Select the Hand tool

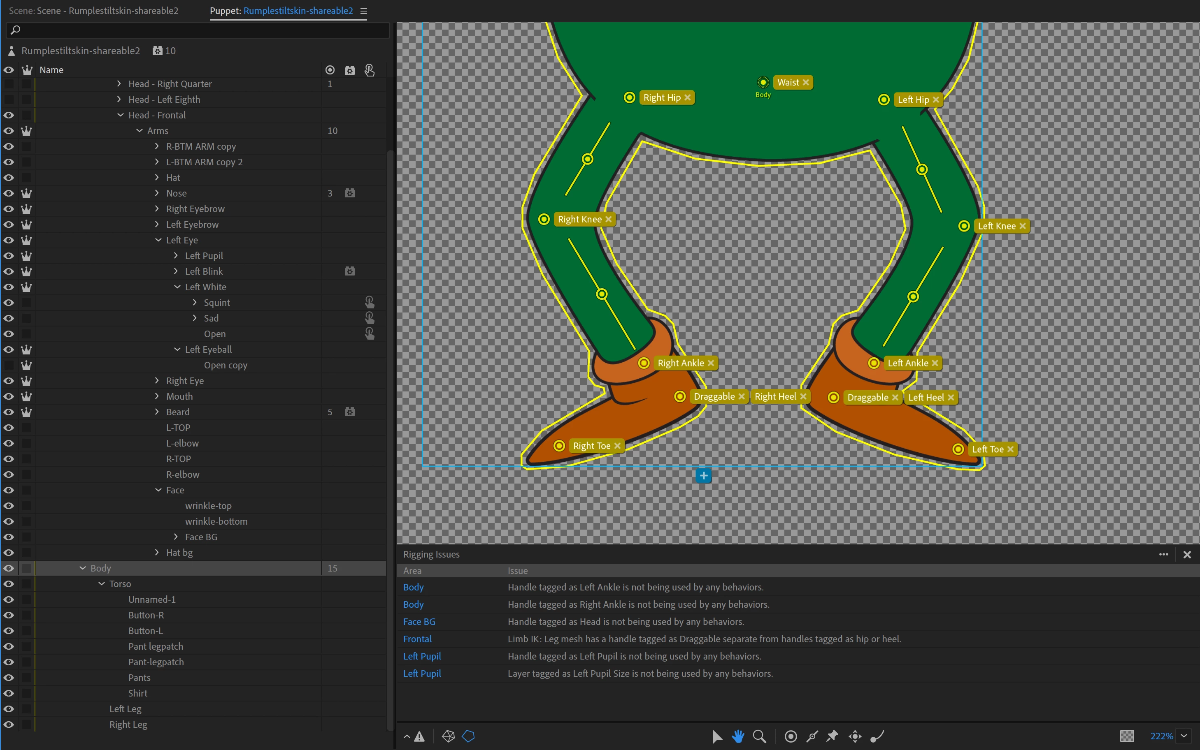738,736
